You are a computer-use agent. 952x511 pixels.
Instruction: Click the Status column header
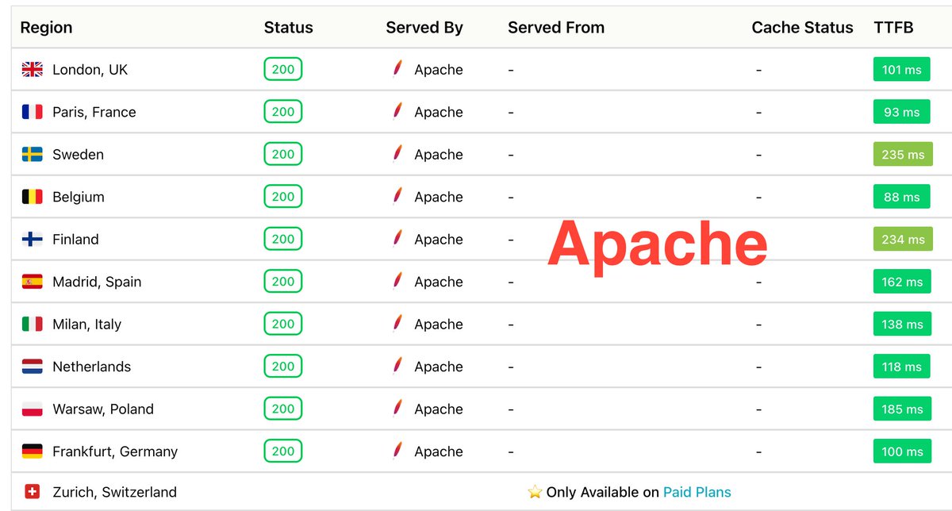[x=289, y=28]
